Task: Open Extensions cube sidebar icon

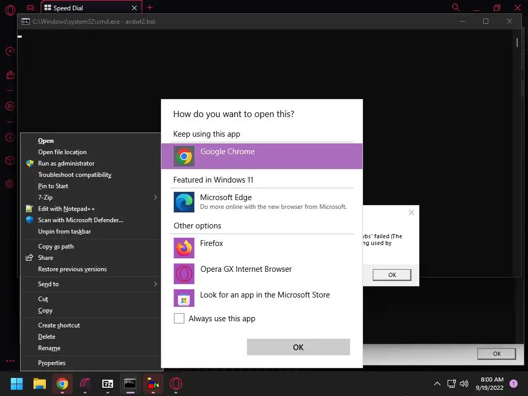Action: click(x=10, y=160)
